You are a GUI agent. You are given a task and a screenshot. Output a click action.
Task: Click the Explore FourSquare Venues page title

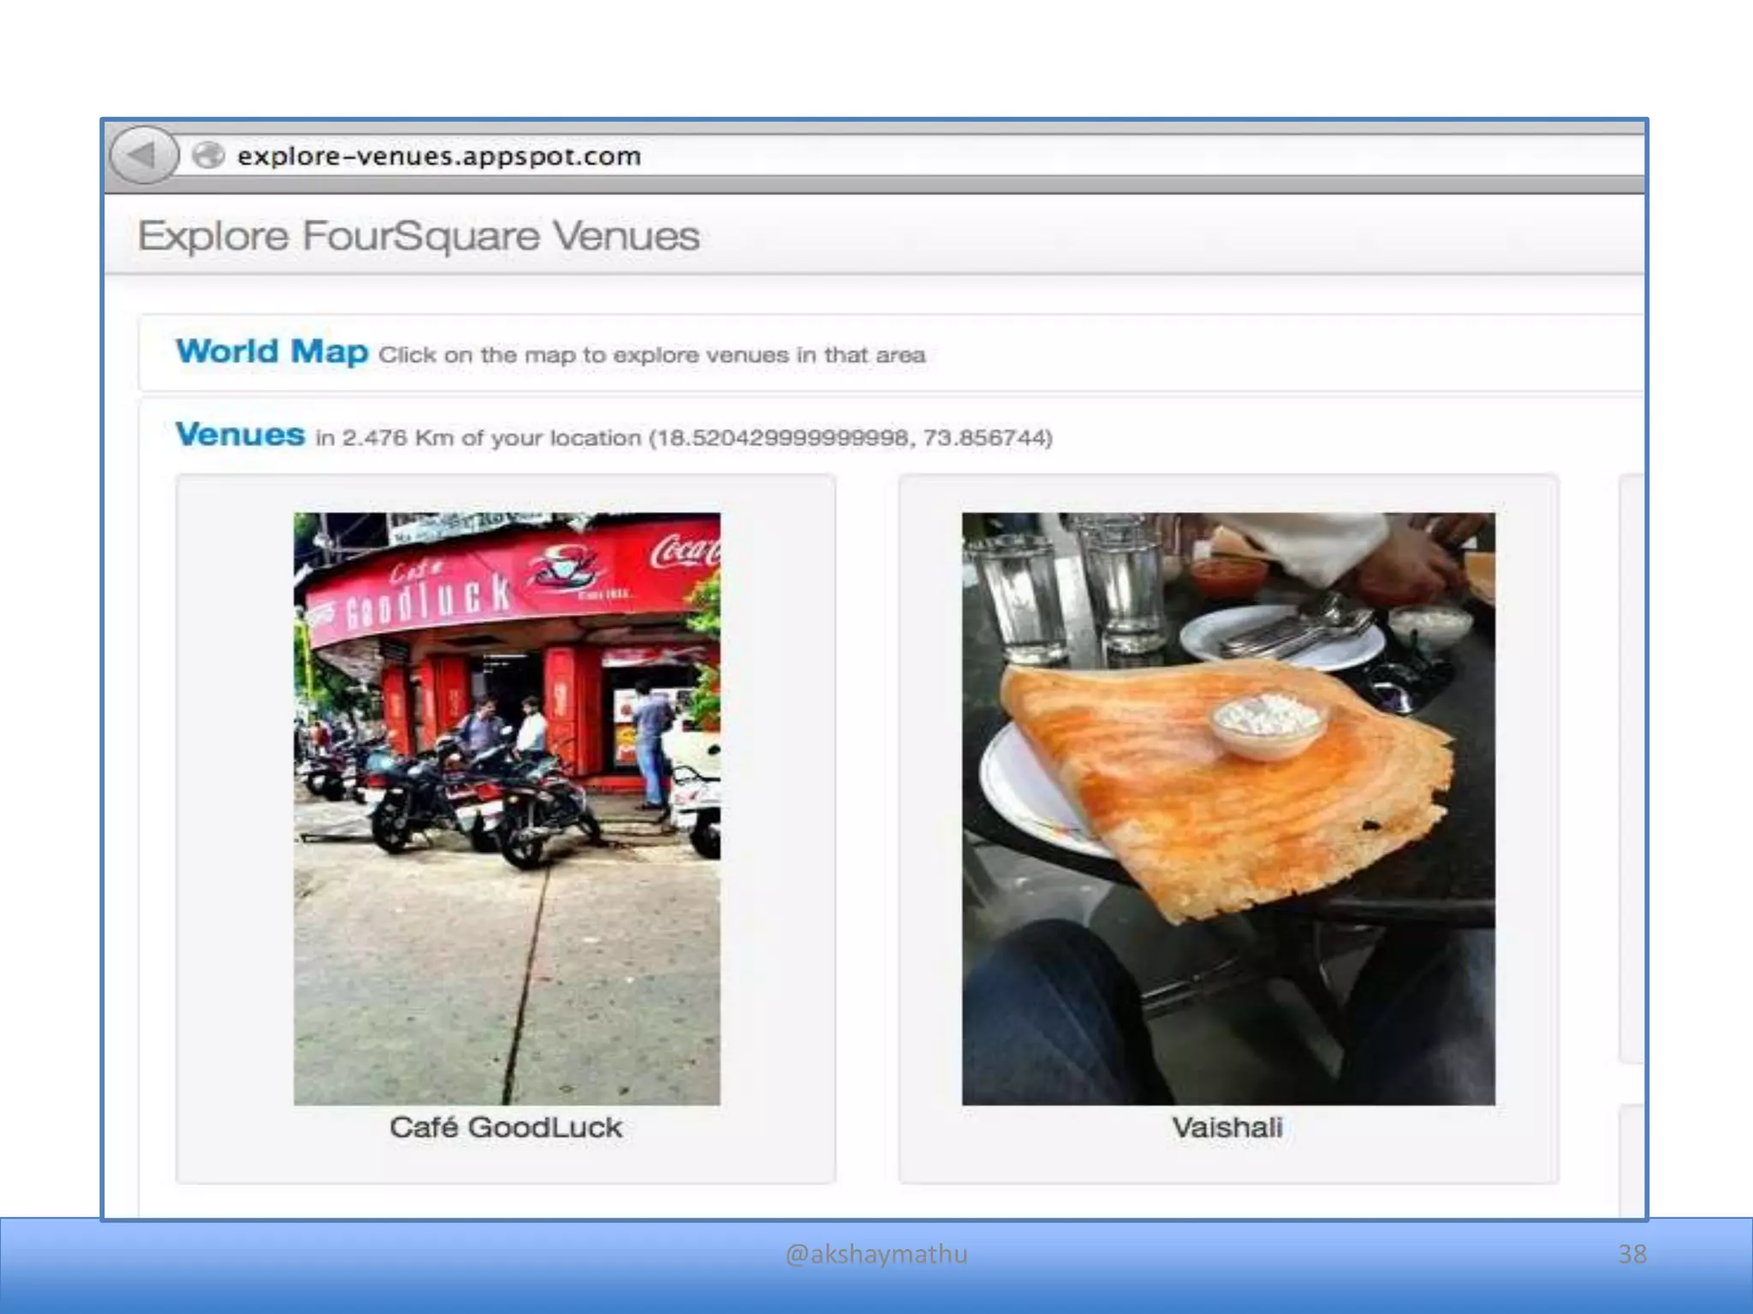(419, 236)
